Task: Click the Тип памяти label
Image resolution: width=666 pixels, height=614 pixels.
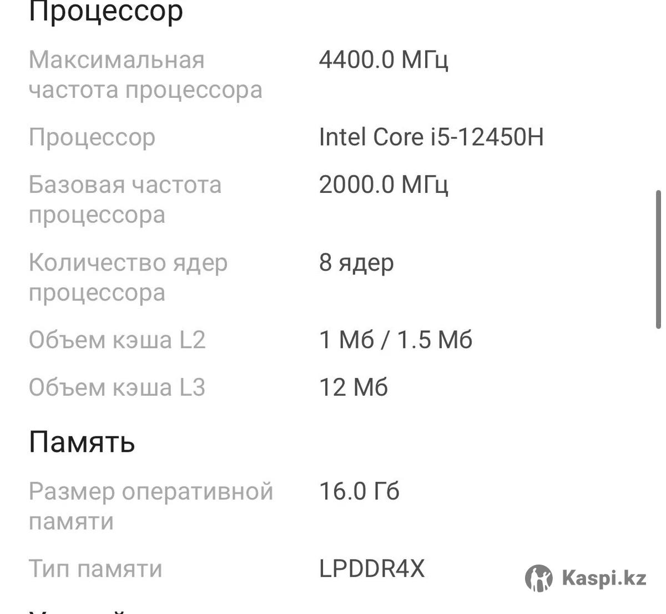Action: tap(95, 568)
